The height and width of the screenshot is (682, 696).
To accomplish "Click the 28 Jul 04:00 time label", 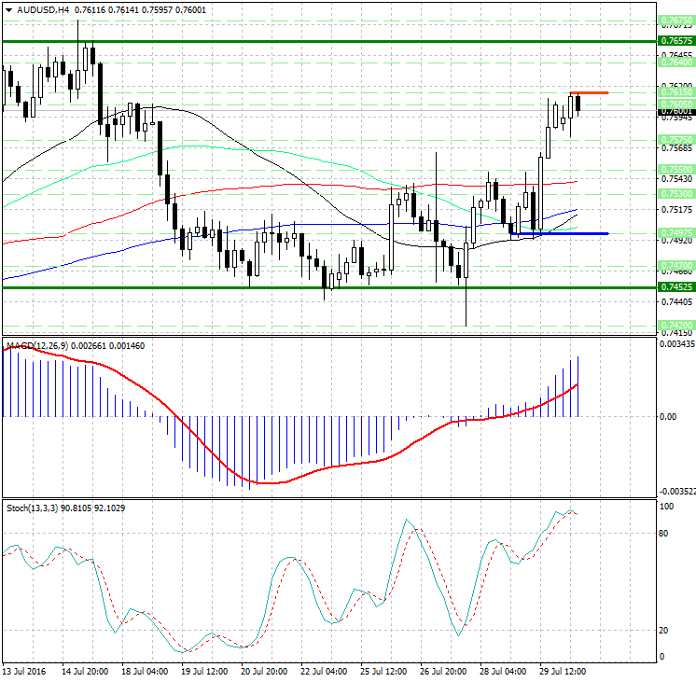I will [x=503, y=671].
